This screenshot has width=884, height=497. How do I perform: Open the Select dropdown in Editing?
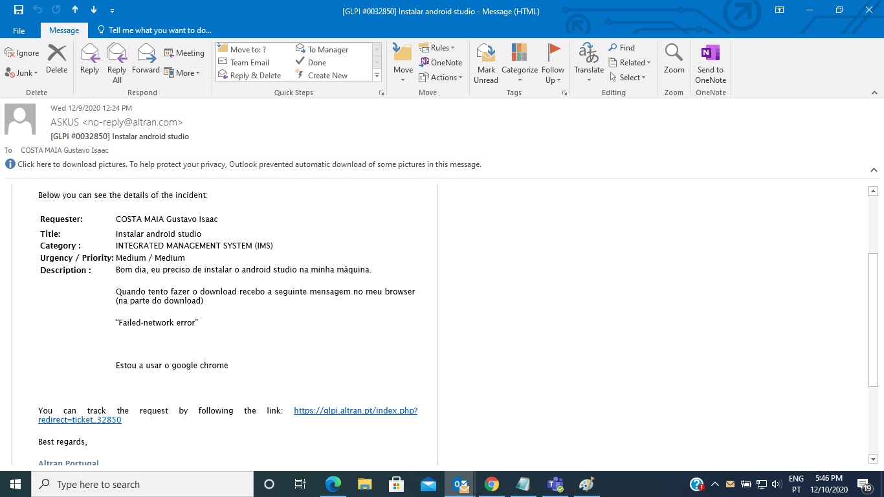pyautogui.click(x=628, y=78)
